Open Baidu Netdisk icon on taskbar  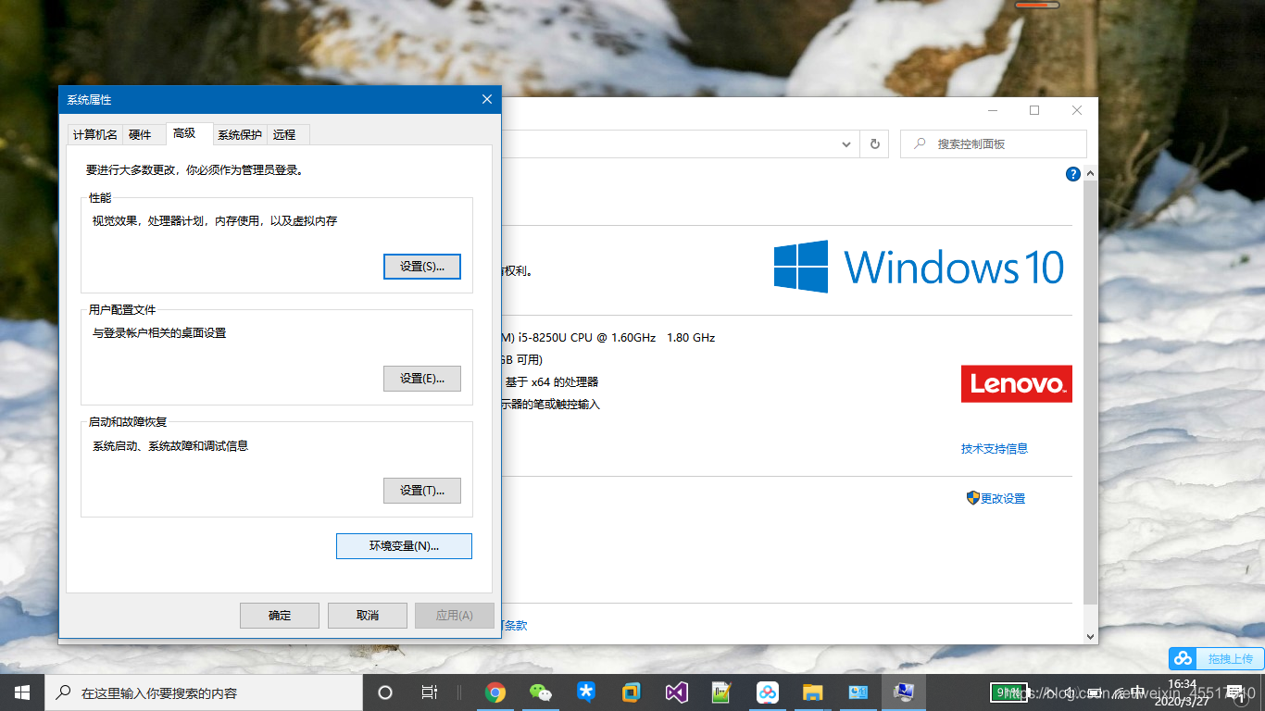767,692
